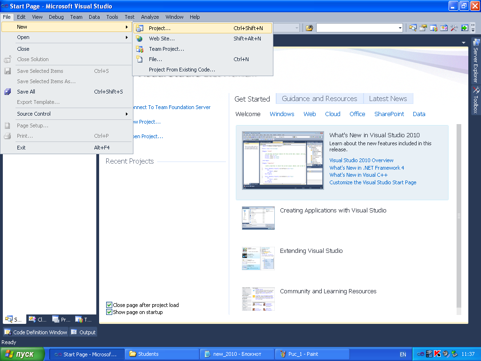Click Creating Applications with Visual Studio thumbnail

tap(258, 218)
